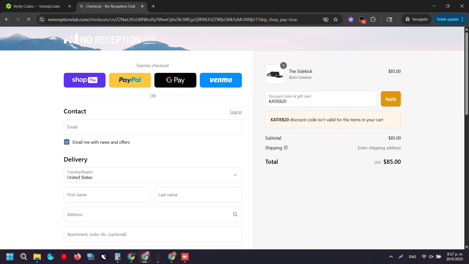This screenshot has width=469, height=264.
Task: Close the Verify Codes — SimplyCodes tab
Action: [69, 6]
